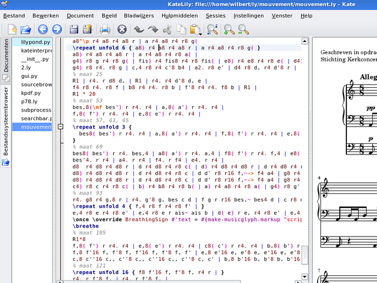The width and height of the screenshot is (377, 283).
Task: Select the subprocess document in the list
Action: click(32, 110)
